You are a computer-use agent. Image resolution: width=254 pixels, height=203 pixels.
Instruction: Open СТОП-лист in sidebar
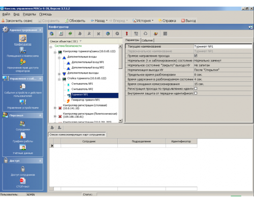23,183
